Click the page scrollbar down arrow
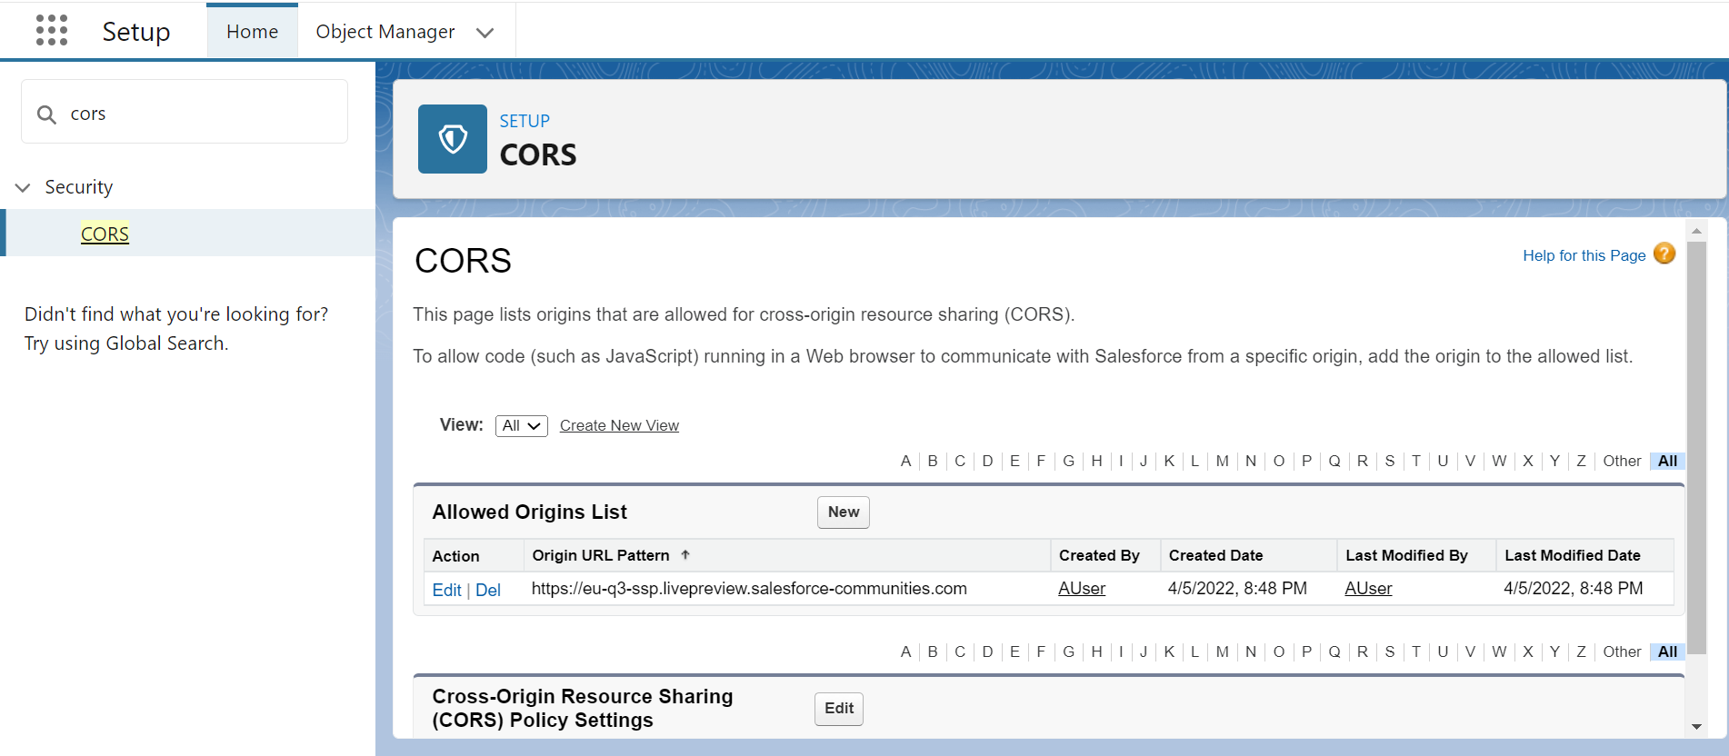The height and width of the screenshot is (756, 1729). click(x=1696, y=727)
